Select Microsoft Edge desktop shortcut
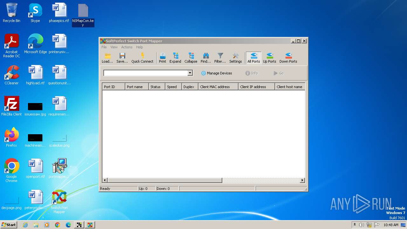 35,44
